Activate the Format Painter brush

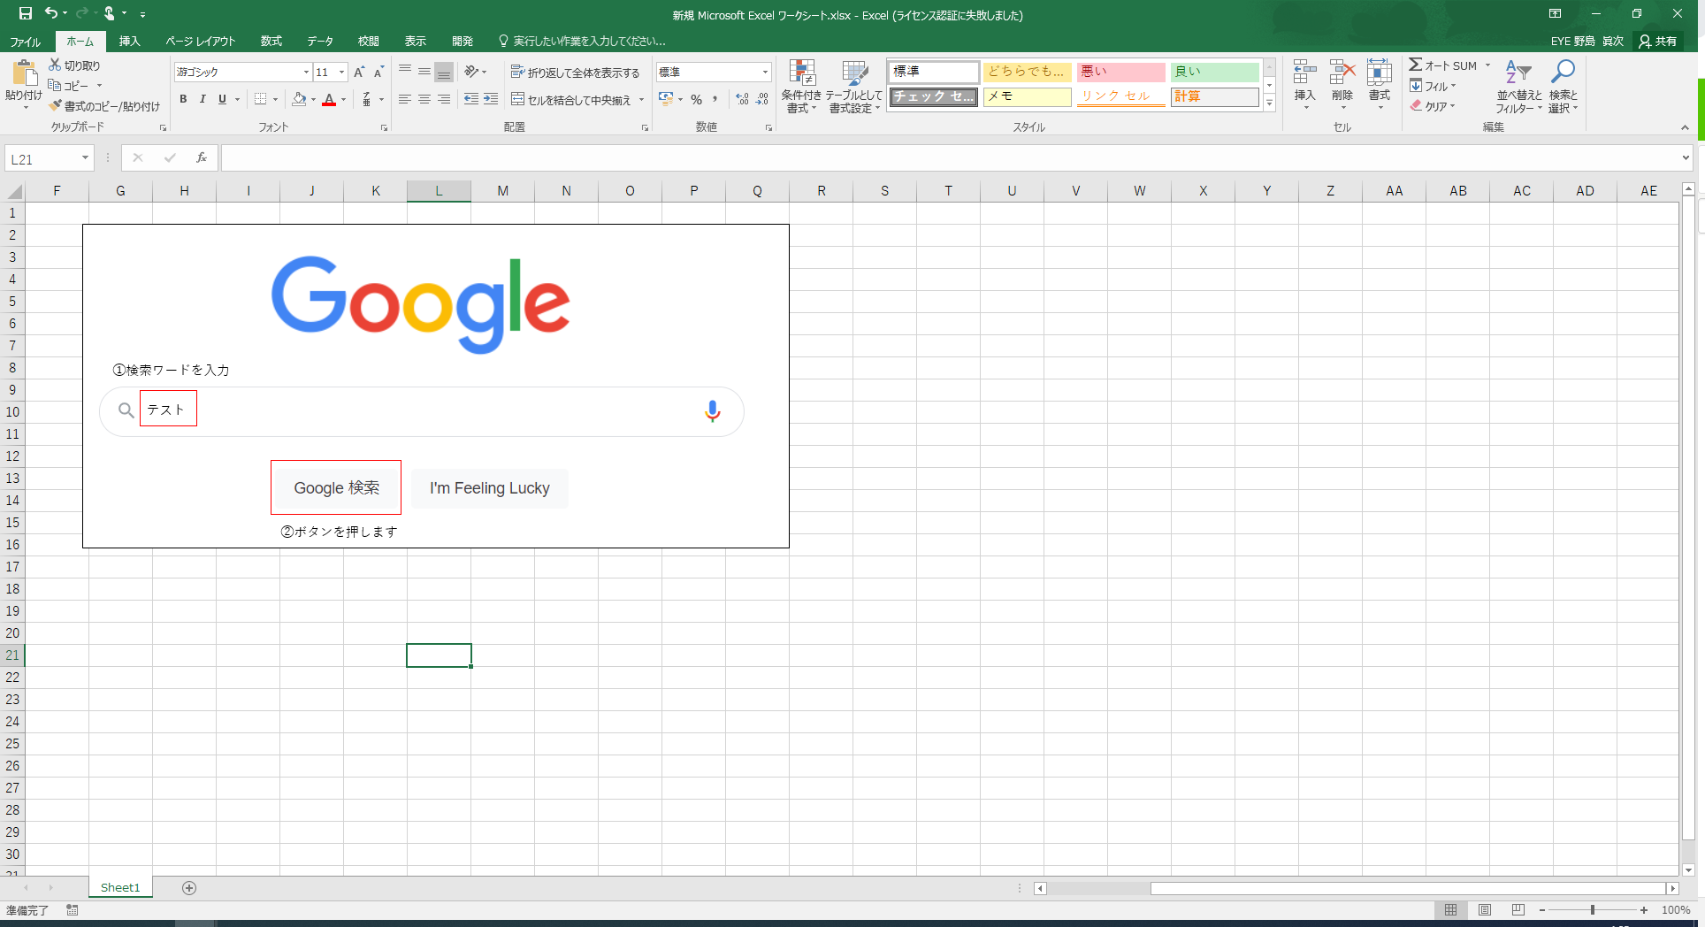55,106
